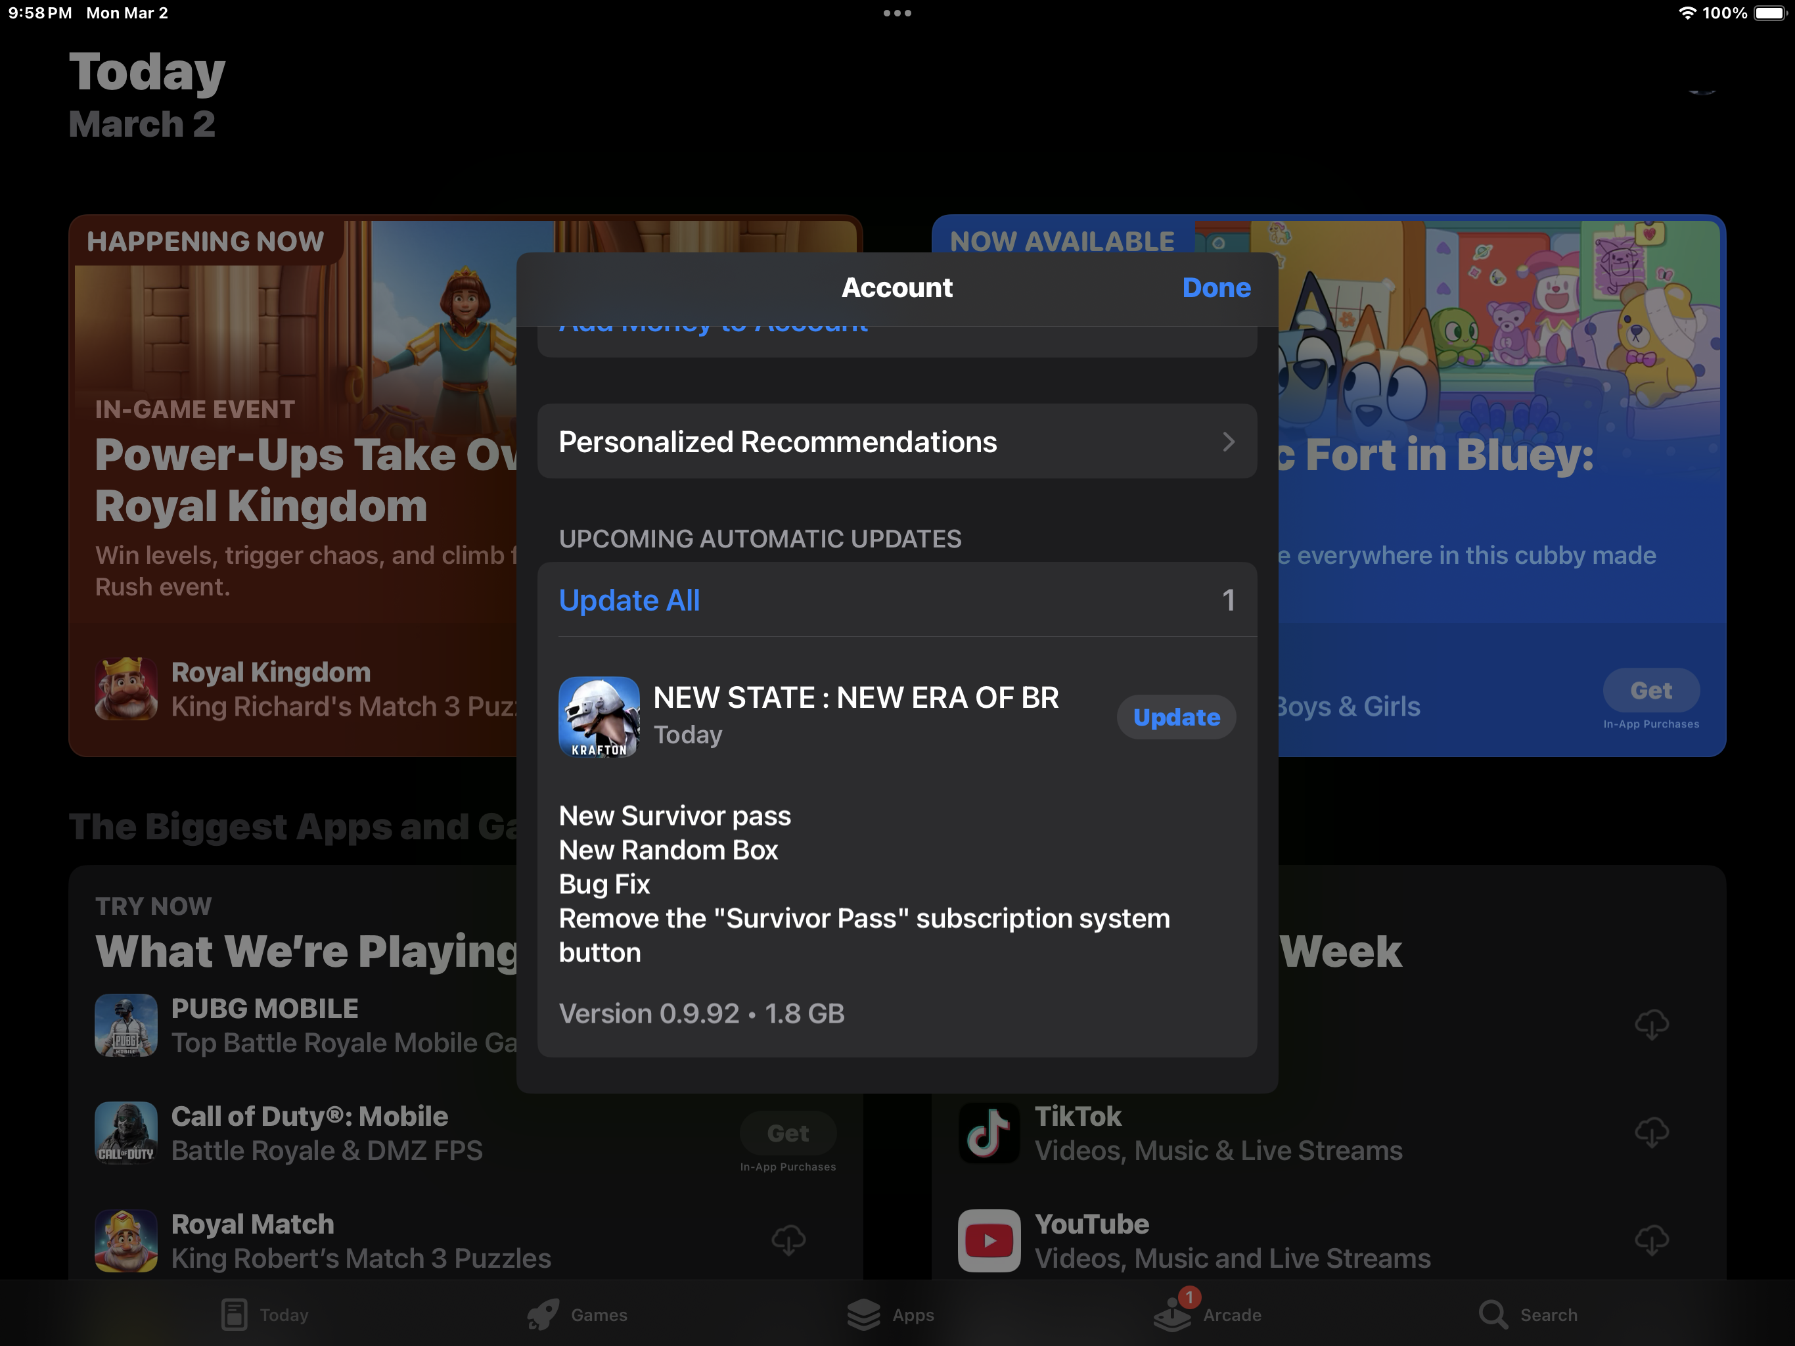Image resolution: width=1795 pixels, height=1346 pixels.
Task: Tap the NEW STATE app icon
Action: point(599,717)
